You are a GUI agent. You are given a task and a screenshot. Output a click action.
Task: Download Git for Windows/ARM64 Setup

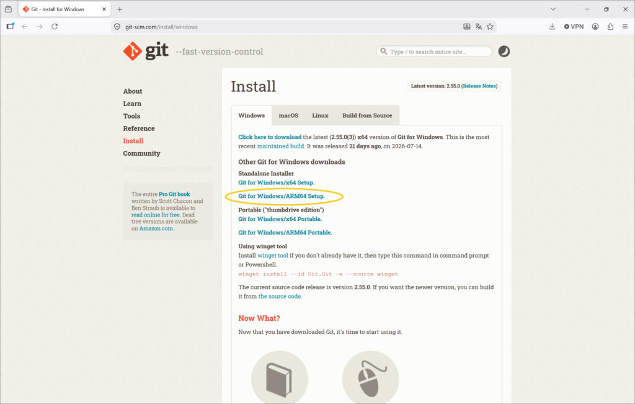(282, 196)
